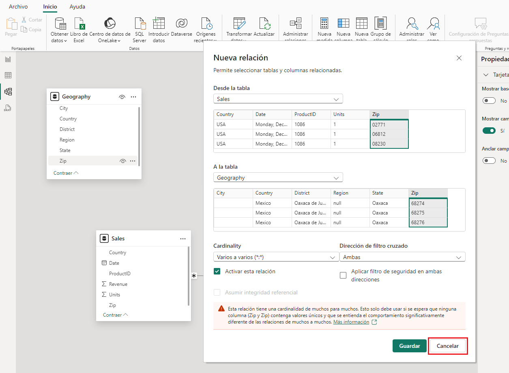The image size is (509, 373).
Task: Switch to the model view in sidebar
Action: click(x=8, y=92)
